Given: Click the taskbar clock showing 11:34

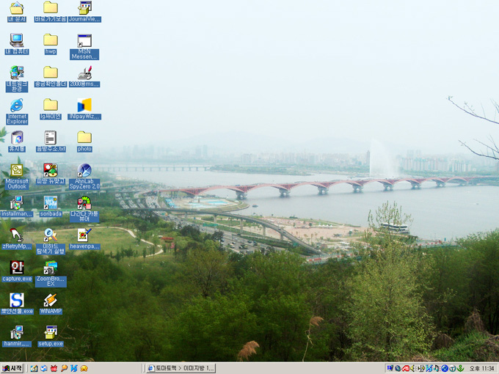Looking at the screenshot, I should [482, 368].
